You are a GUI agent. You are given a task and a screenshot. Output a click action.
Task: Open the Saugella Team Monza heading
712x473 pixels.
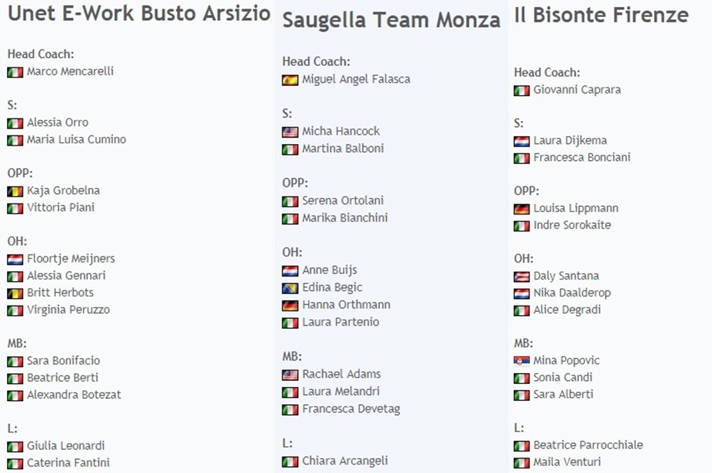point(391,20)
